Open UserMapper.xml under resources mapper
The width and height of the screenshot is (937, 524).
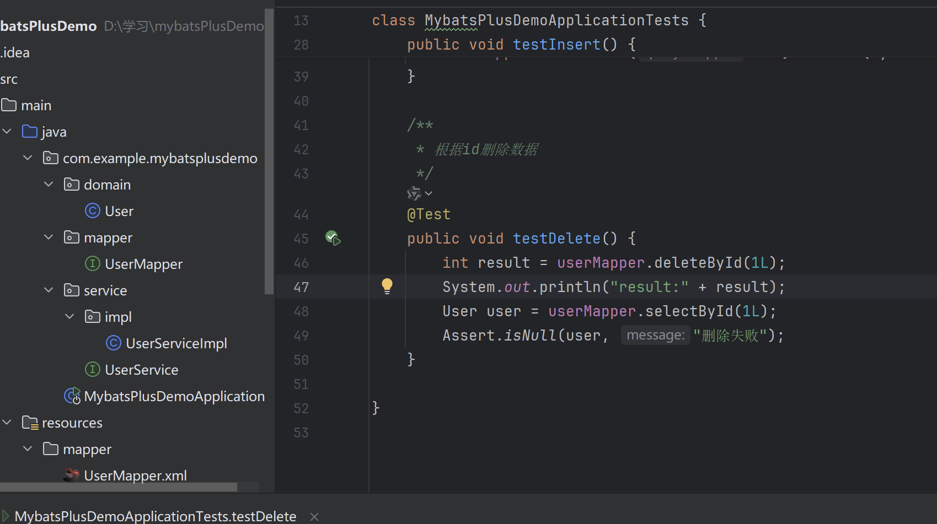click(x=135, y=474)
